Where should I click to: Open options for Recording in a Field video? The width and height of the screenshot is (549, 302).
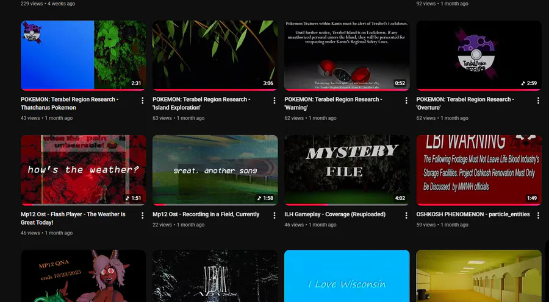(x=274, y=216)
